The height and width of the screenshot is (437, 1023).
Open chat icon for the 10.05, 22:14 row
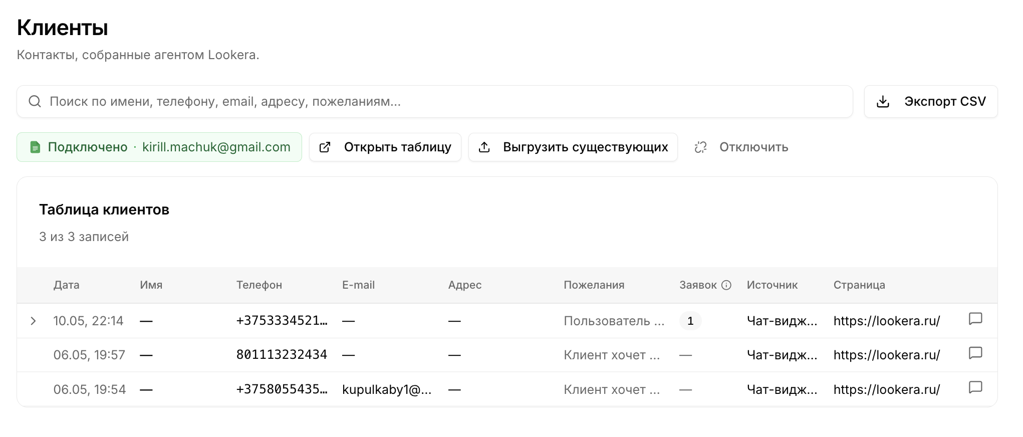click(x=975, y=319)
